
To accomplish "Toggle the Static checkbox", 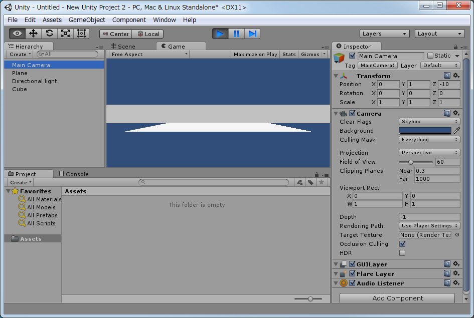I will click(x=430, y=56).
